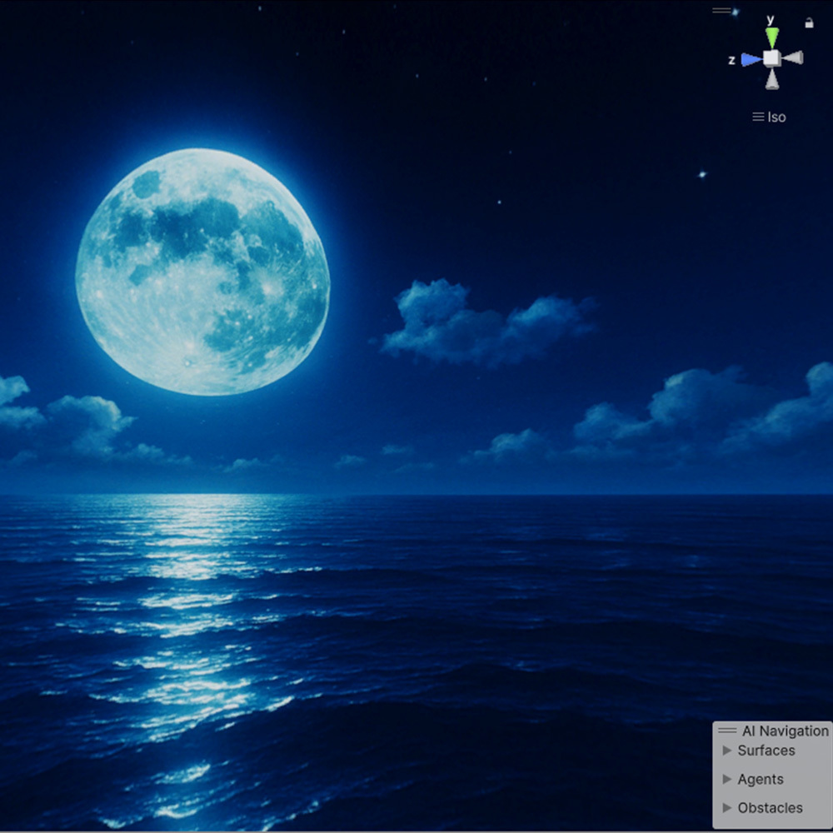This screenshot has height=833, width=833.
Task: Click the hamburger handle icon in the top-left corner
Action: click(720, 11)
